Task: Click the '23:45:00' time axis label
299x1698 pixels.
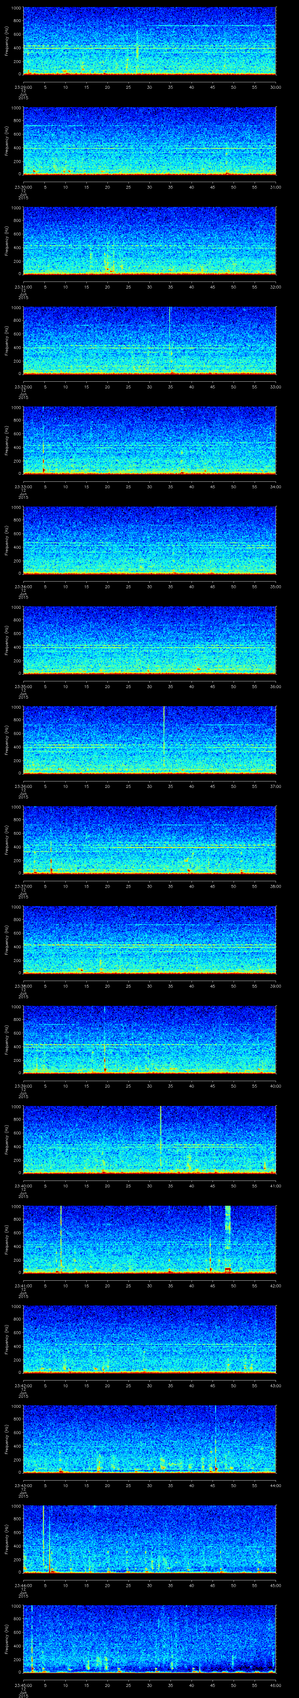Action: tap(23, 1685)
